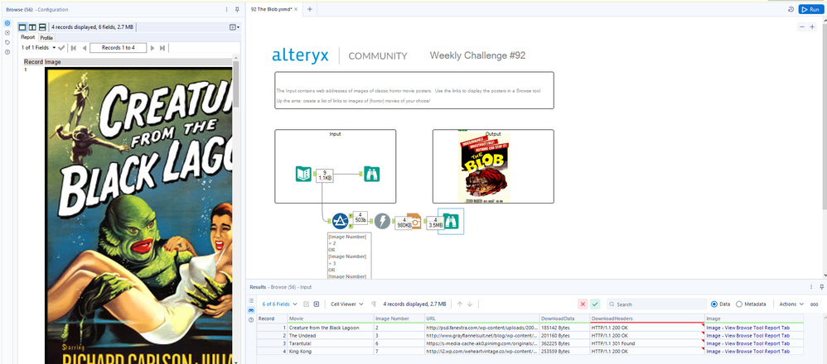Screen dimensions: 827x364
Task: Open workflow history clock icon
Action: pyautogui.click(x=791, y=9)
